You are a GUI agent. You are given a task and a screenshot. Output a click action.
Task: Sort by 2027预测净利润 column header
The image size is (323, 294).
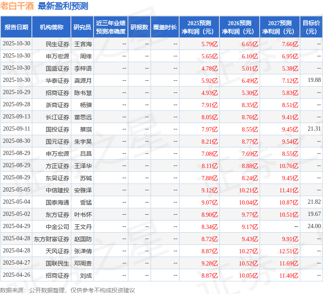[x=280, y=27]
